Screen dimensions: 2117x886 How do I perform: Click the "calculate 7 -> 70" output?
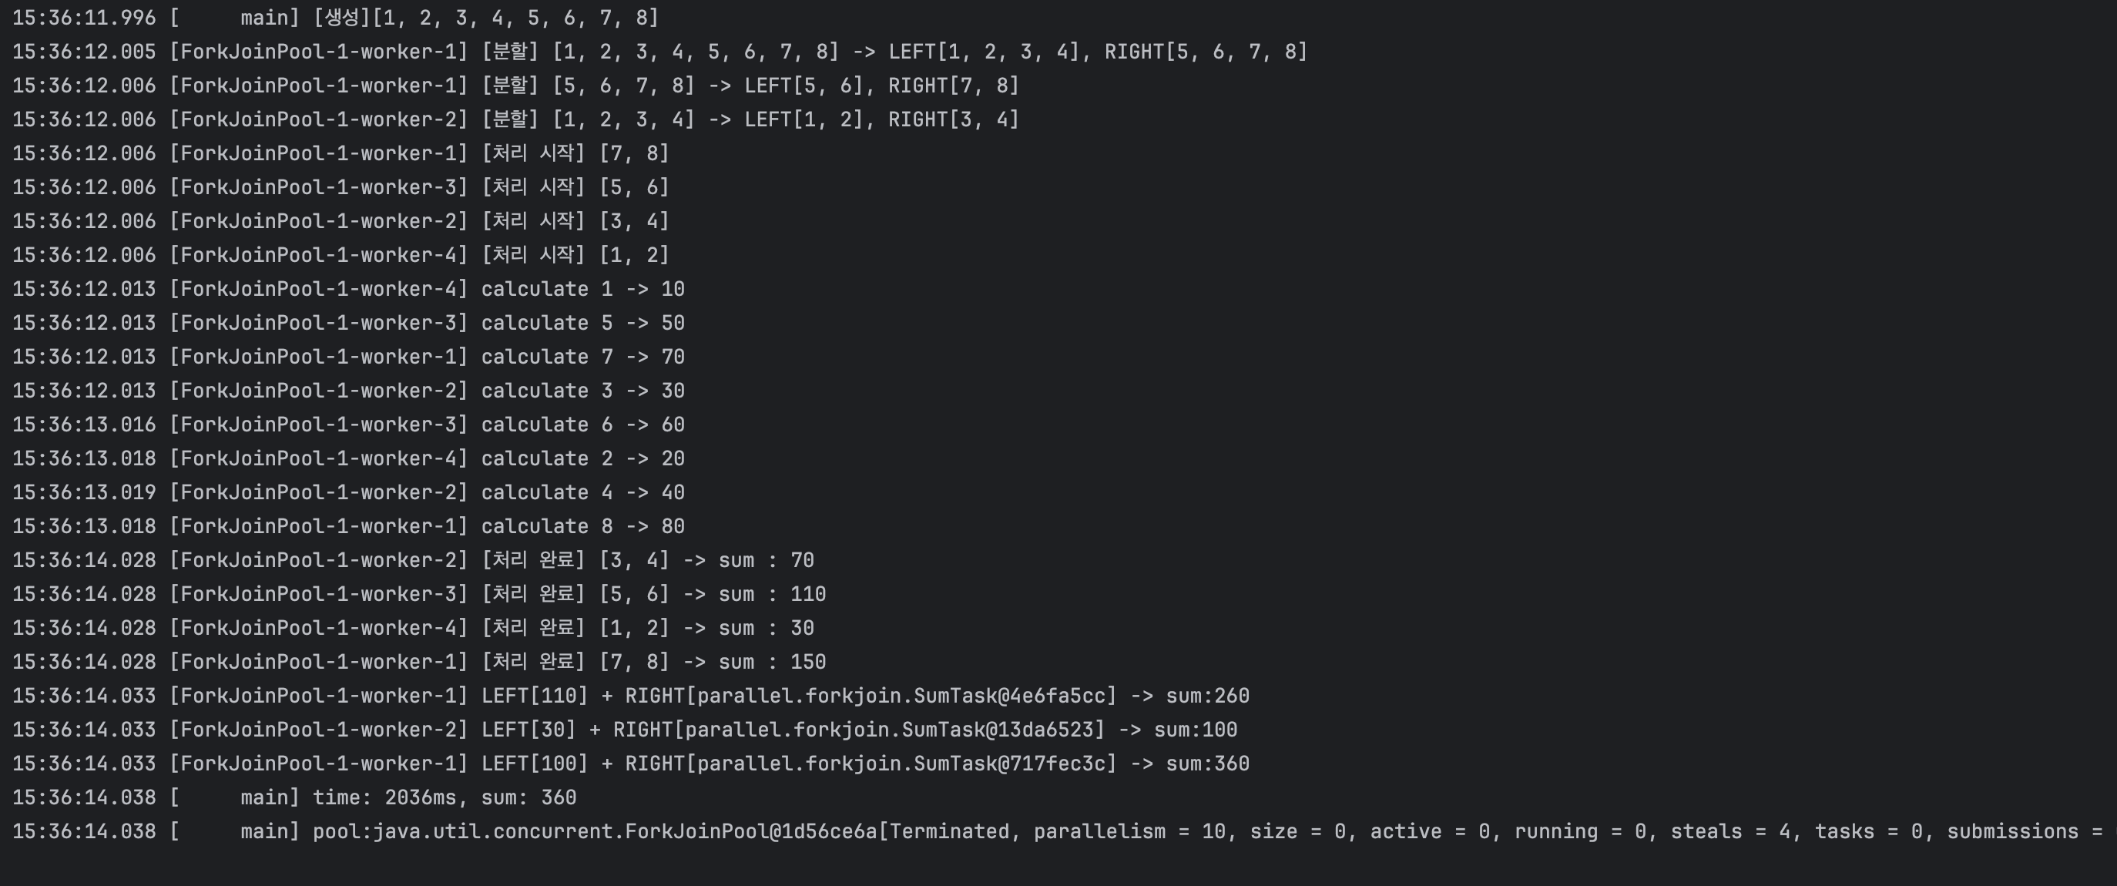582,357
